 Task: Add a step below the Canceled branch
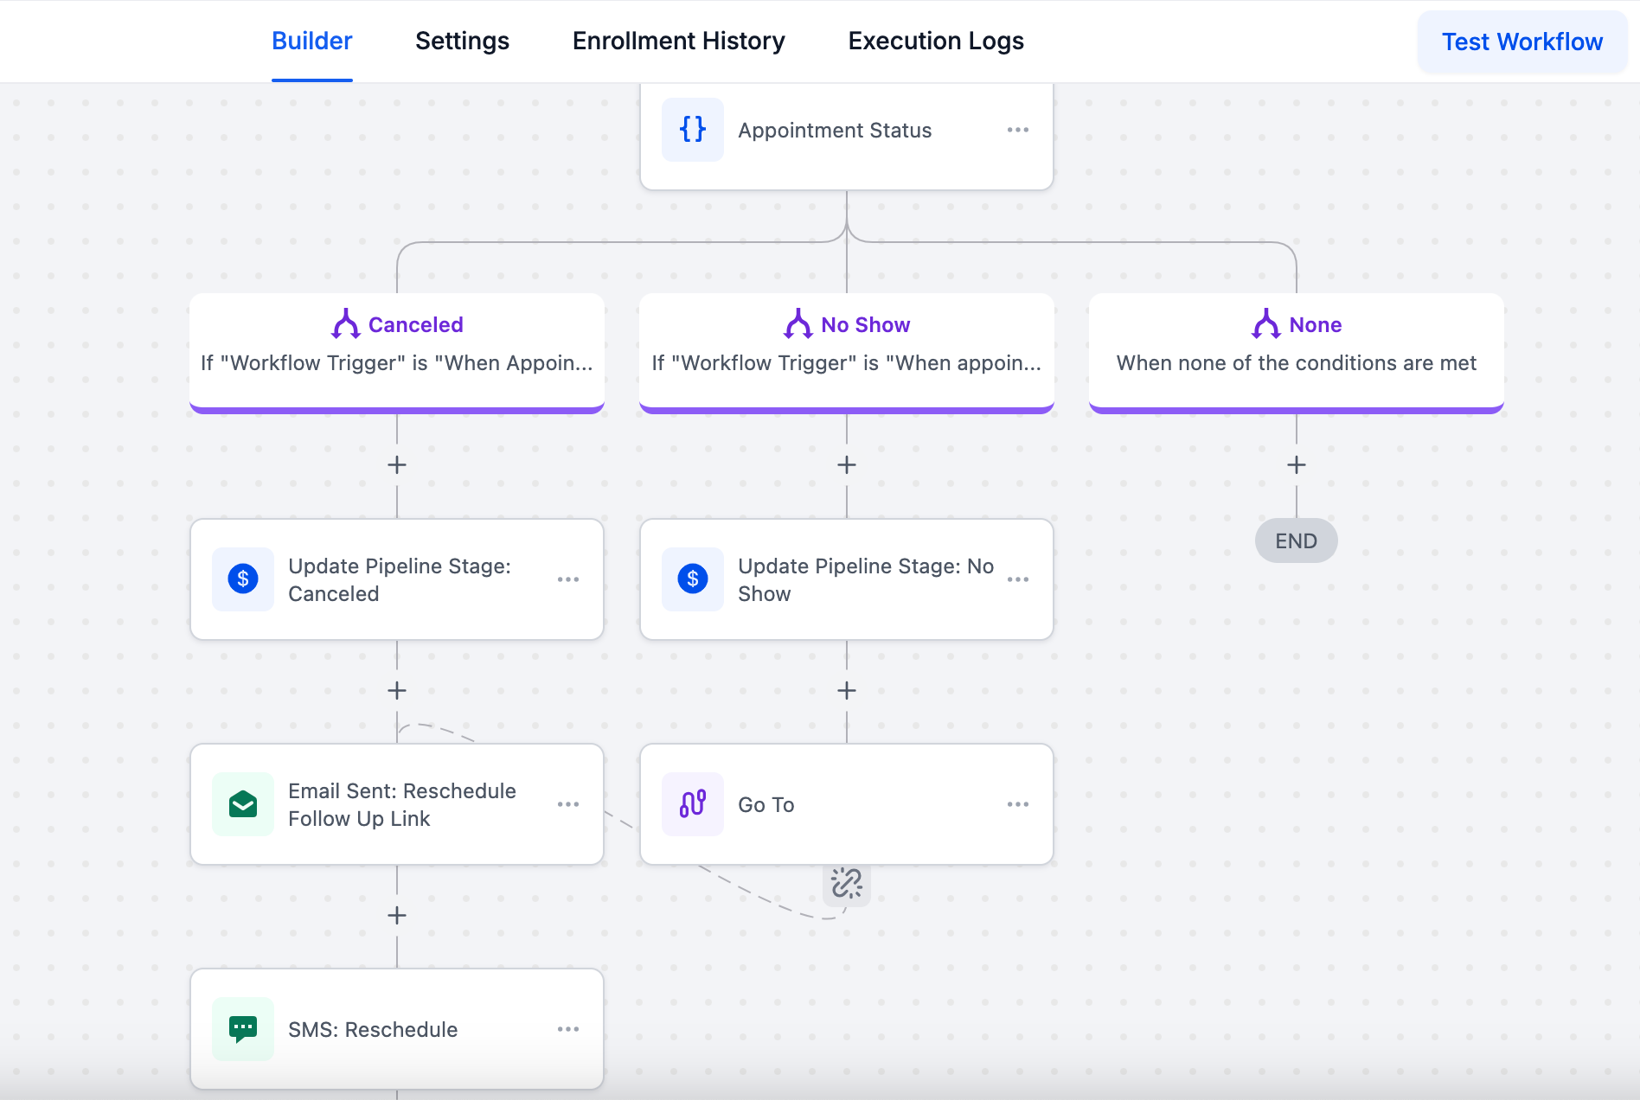click(x=397, y=464)
